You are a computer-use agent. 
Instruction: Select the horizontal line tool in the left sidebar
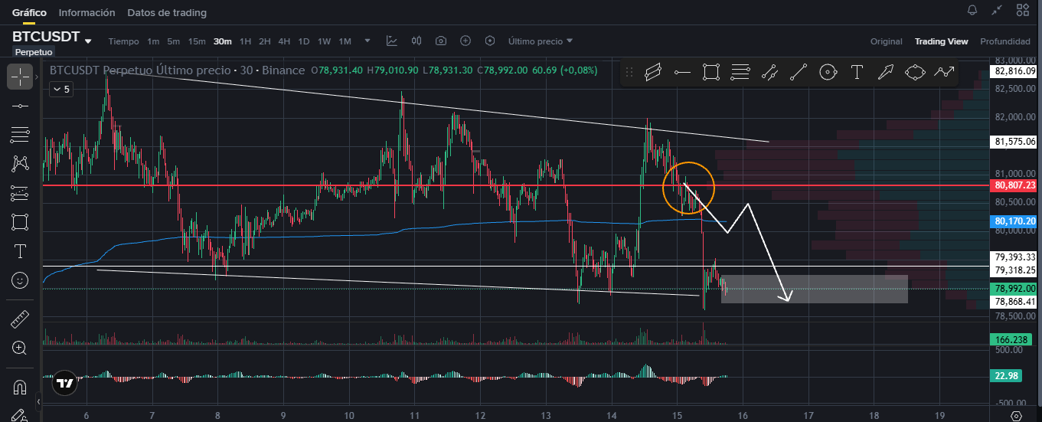click(20, 105)
